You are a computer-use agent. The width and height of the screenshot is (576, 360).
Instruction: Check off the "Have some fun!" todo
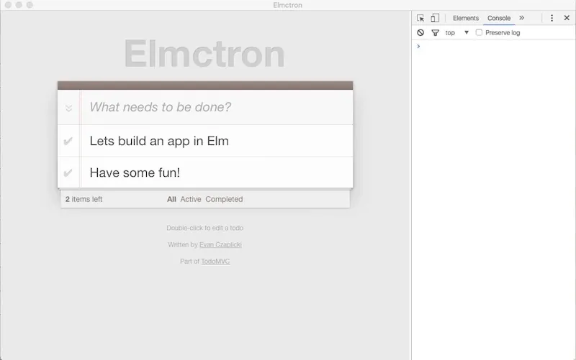[x=68, y=172]
